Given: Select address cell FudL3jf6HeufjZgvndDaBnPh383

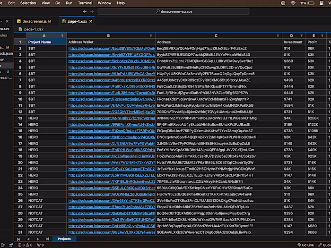Looking at the screenshot, I should (218, 93).
